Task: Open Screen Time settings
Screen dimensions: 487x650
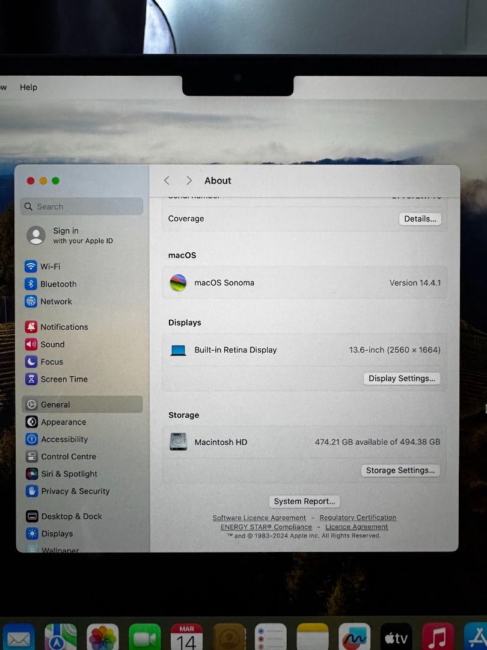Action: (57, 379)
